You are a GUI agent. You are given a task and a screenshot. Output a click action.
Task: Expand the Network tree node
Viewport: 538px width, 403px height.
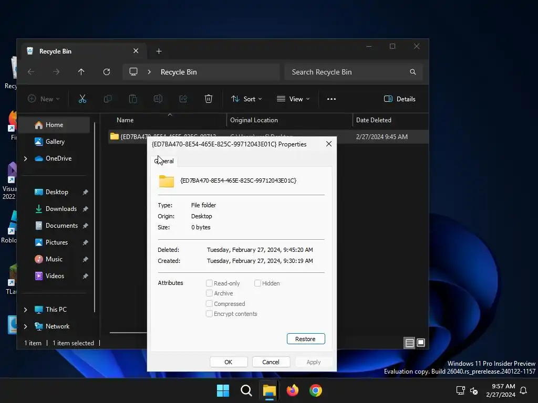coord(25,326)
